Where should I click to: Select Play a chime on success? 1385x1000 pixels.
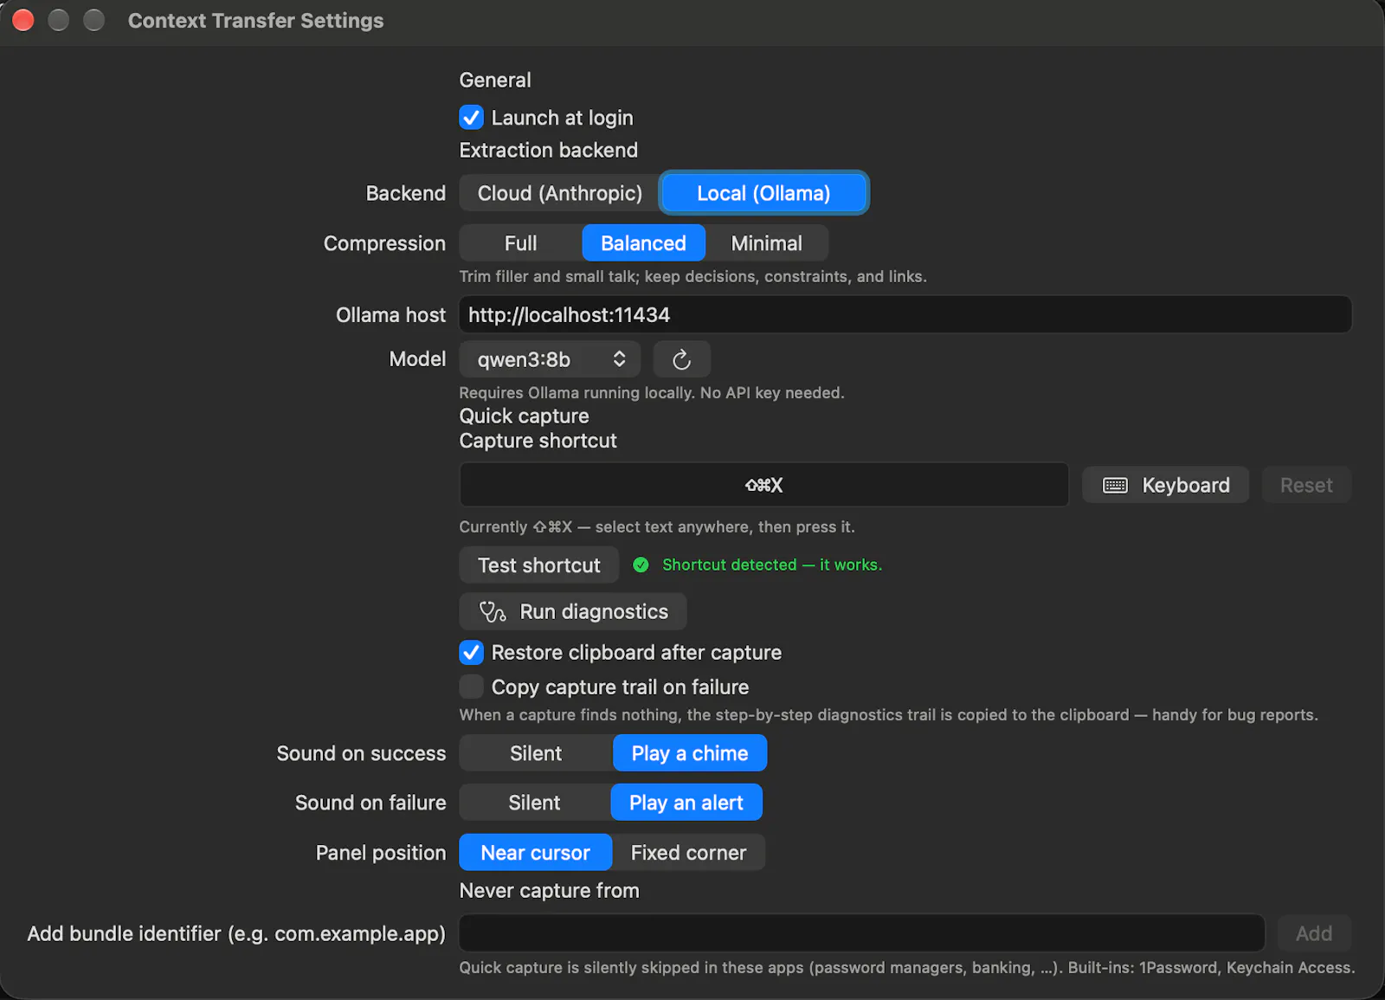690,753
